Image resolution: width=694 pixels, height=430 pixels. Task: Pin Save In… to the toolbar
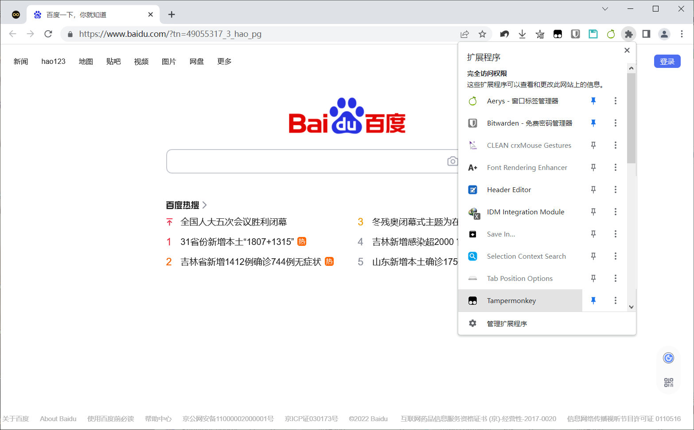click(593, 234)
